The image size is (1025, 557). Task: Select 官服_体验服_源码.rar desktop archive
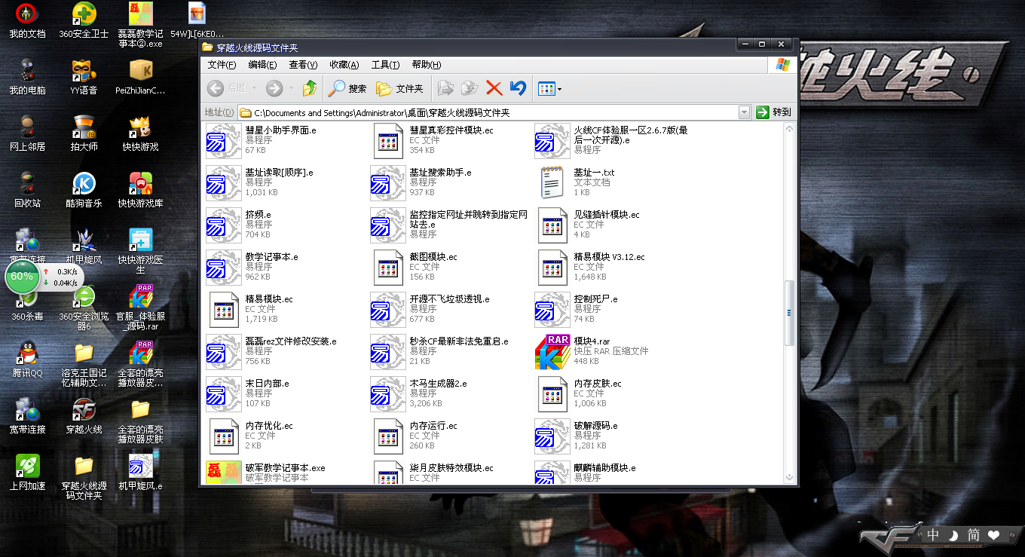coord(141,308)
